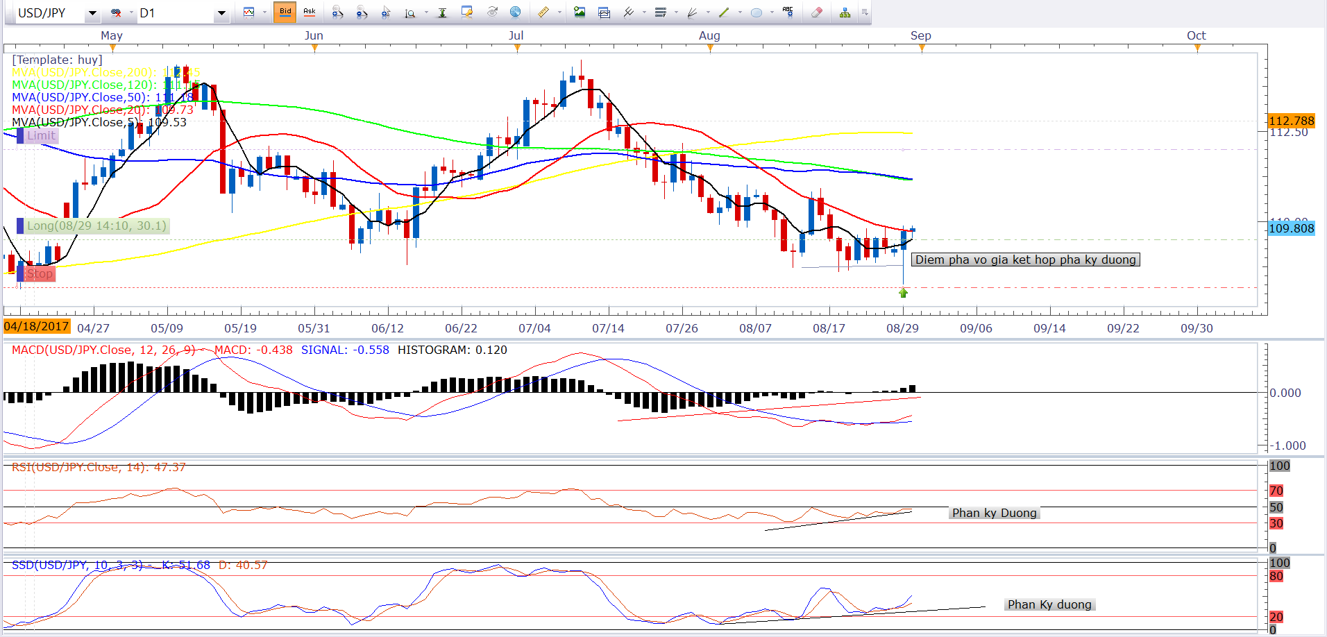Click the Limit order label
Image resolution: width=1327 pixels, height=637 pixels.
point(41,136)
